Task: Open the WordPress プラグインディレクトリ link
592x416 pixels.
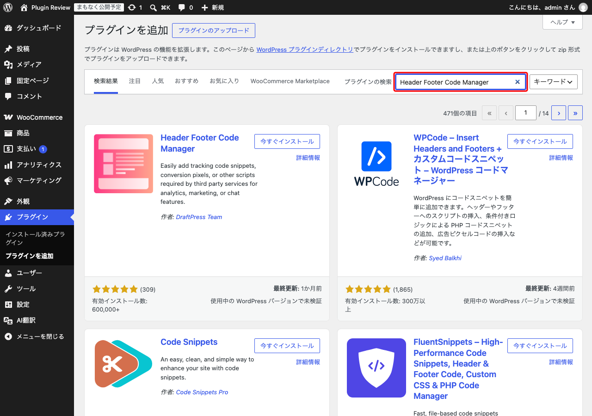Action: [x=305, y=49]
